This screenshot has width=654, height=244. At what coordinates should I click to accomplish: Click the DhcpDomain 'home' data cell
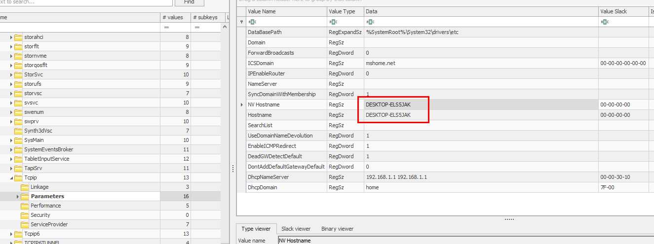(x=481, y=187)
